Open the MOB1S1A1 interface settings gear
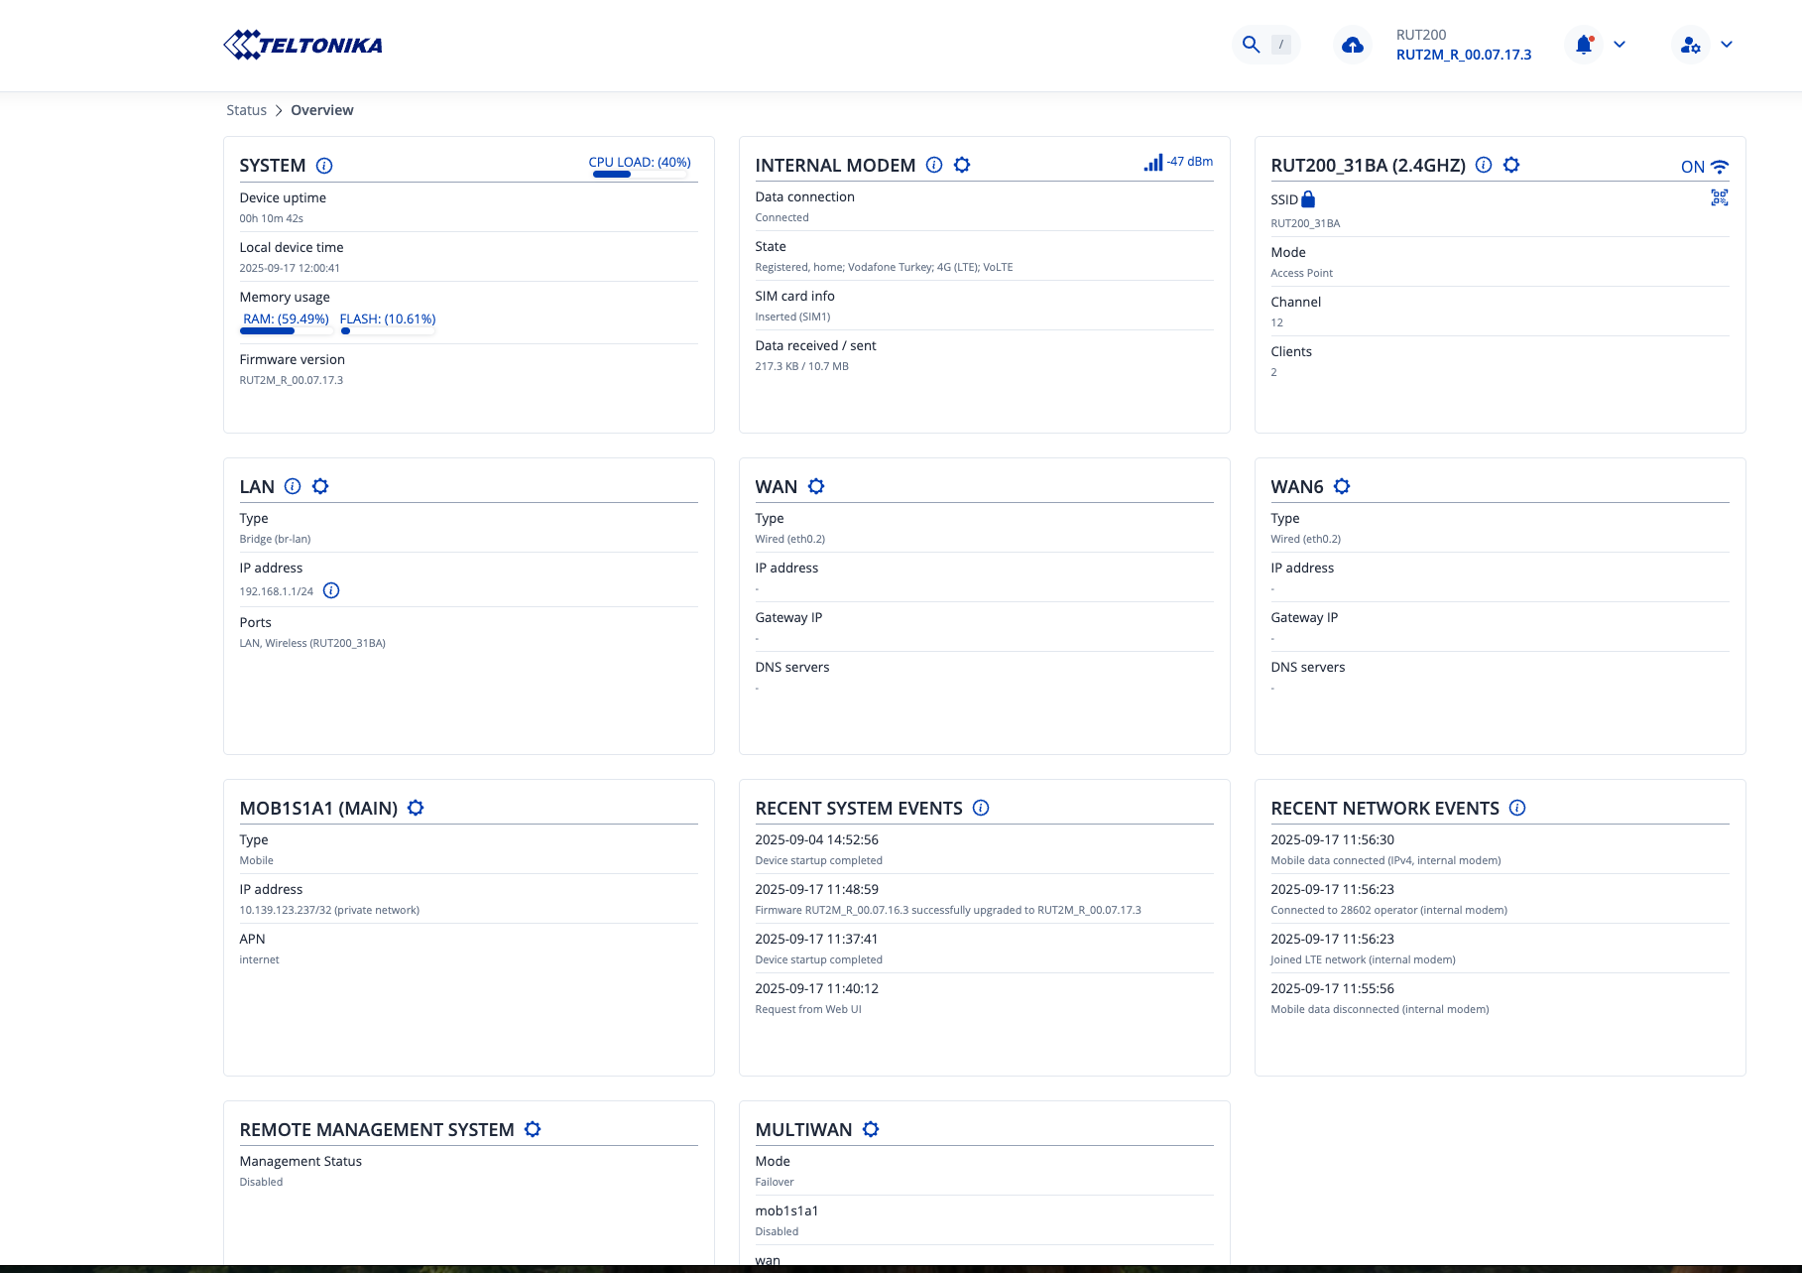 pyautogui.click(x=416, y=808)
